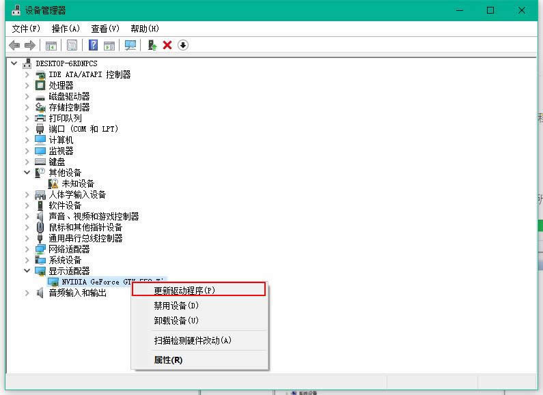Screen dimensions: 543x395
Task: Click the circular down-arrow toolbar icon
Action: (x=183, y=45)
